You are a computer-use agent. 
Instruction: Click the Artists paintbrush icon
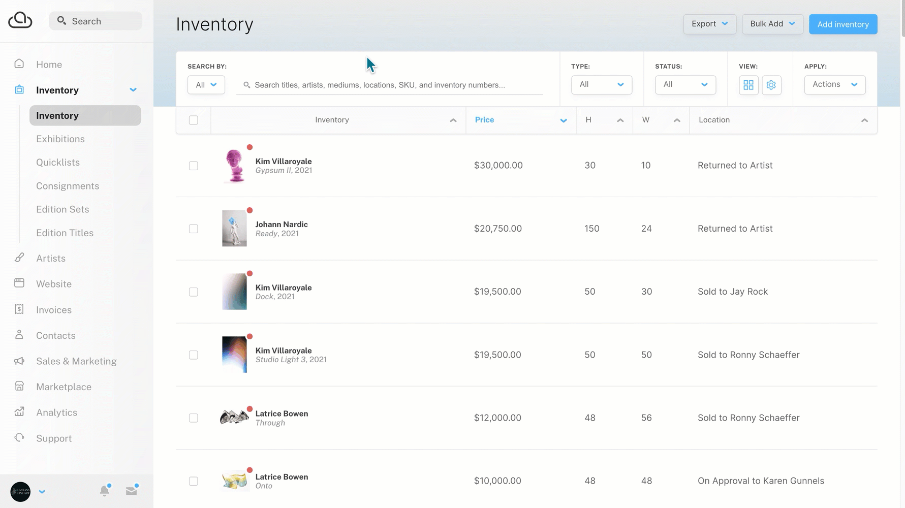point(19,258)
